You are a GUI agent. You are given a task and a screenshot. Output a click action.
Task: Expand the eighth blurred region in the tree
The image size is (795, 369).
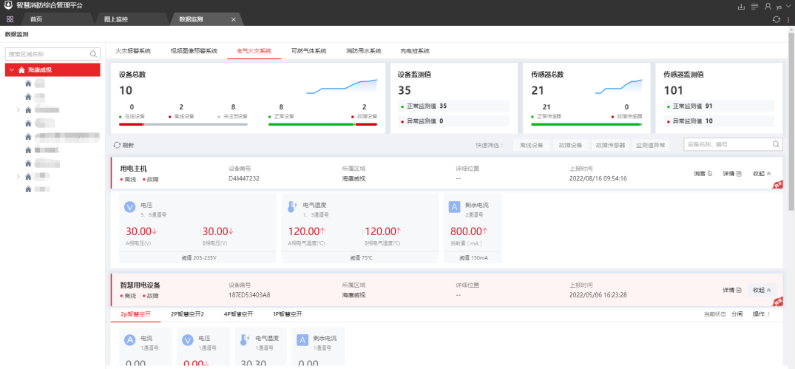click(x=18, y=177)
